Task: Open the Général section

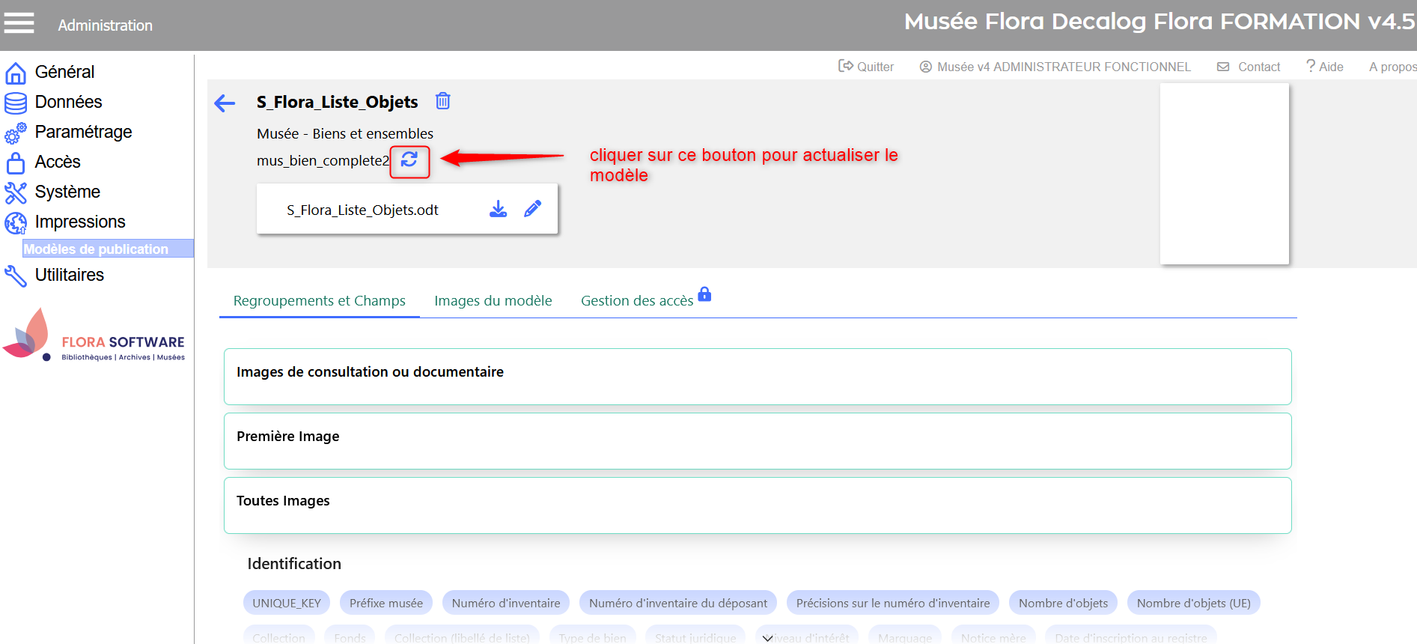Action: [x=64, y=72]
